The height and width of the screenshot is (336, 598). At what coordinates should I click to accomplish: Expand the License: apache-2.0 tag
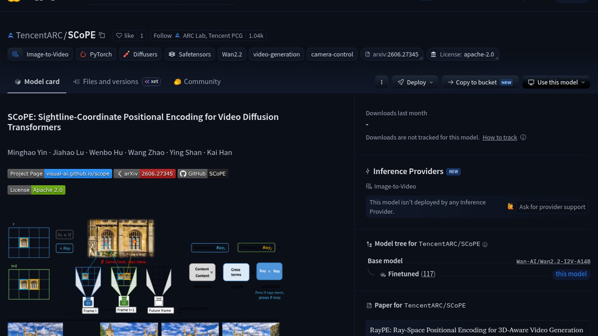click(463, 54)
